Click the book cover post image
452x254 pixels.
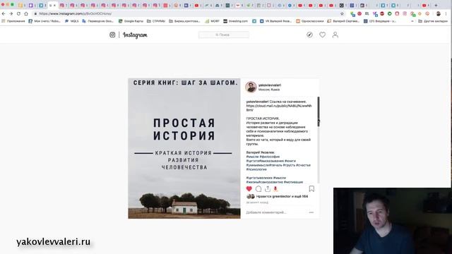pyautogui.click(x=184, y=148)
